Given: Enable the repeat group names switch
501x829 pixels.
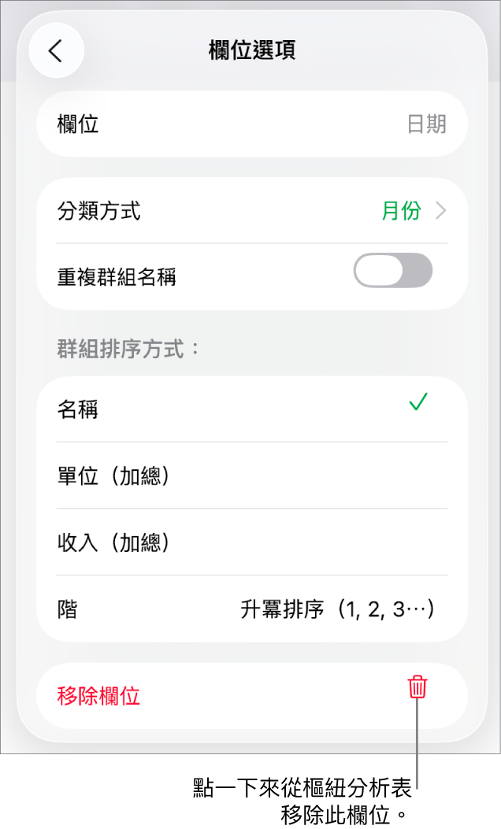Looking at the screenshot, I should pyautogui.click(x=392, y=270).
